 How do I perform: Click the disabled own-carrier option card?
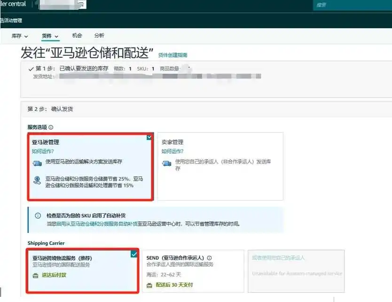pyautogui.click(x=296, y=271)
